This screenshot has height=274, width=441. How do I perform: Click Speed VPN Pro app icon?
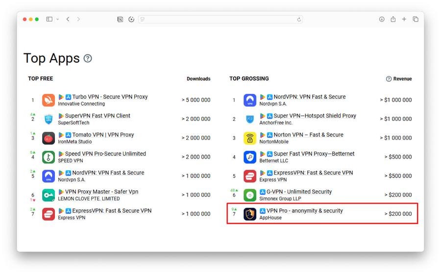[49, 157]
